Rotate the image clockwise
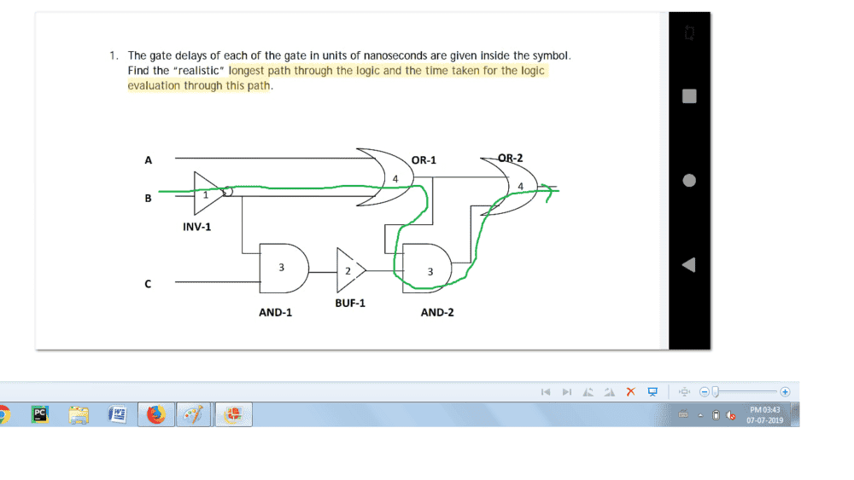Screen dimensions: 854x480 [609, 392]
